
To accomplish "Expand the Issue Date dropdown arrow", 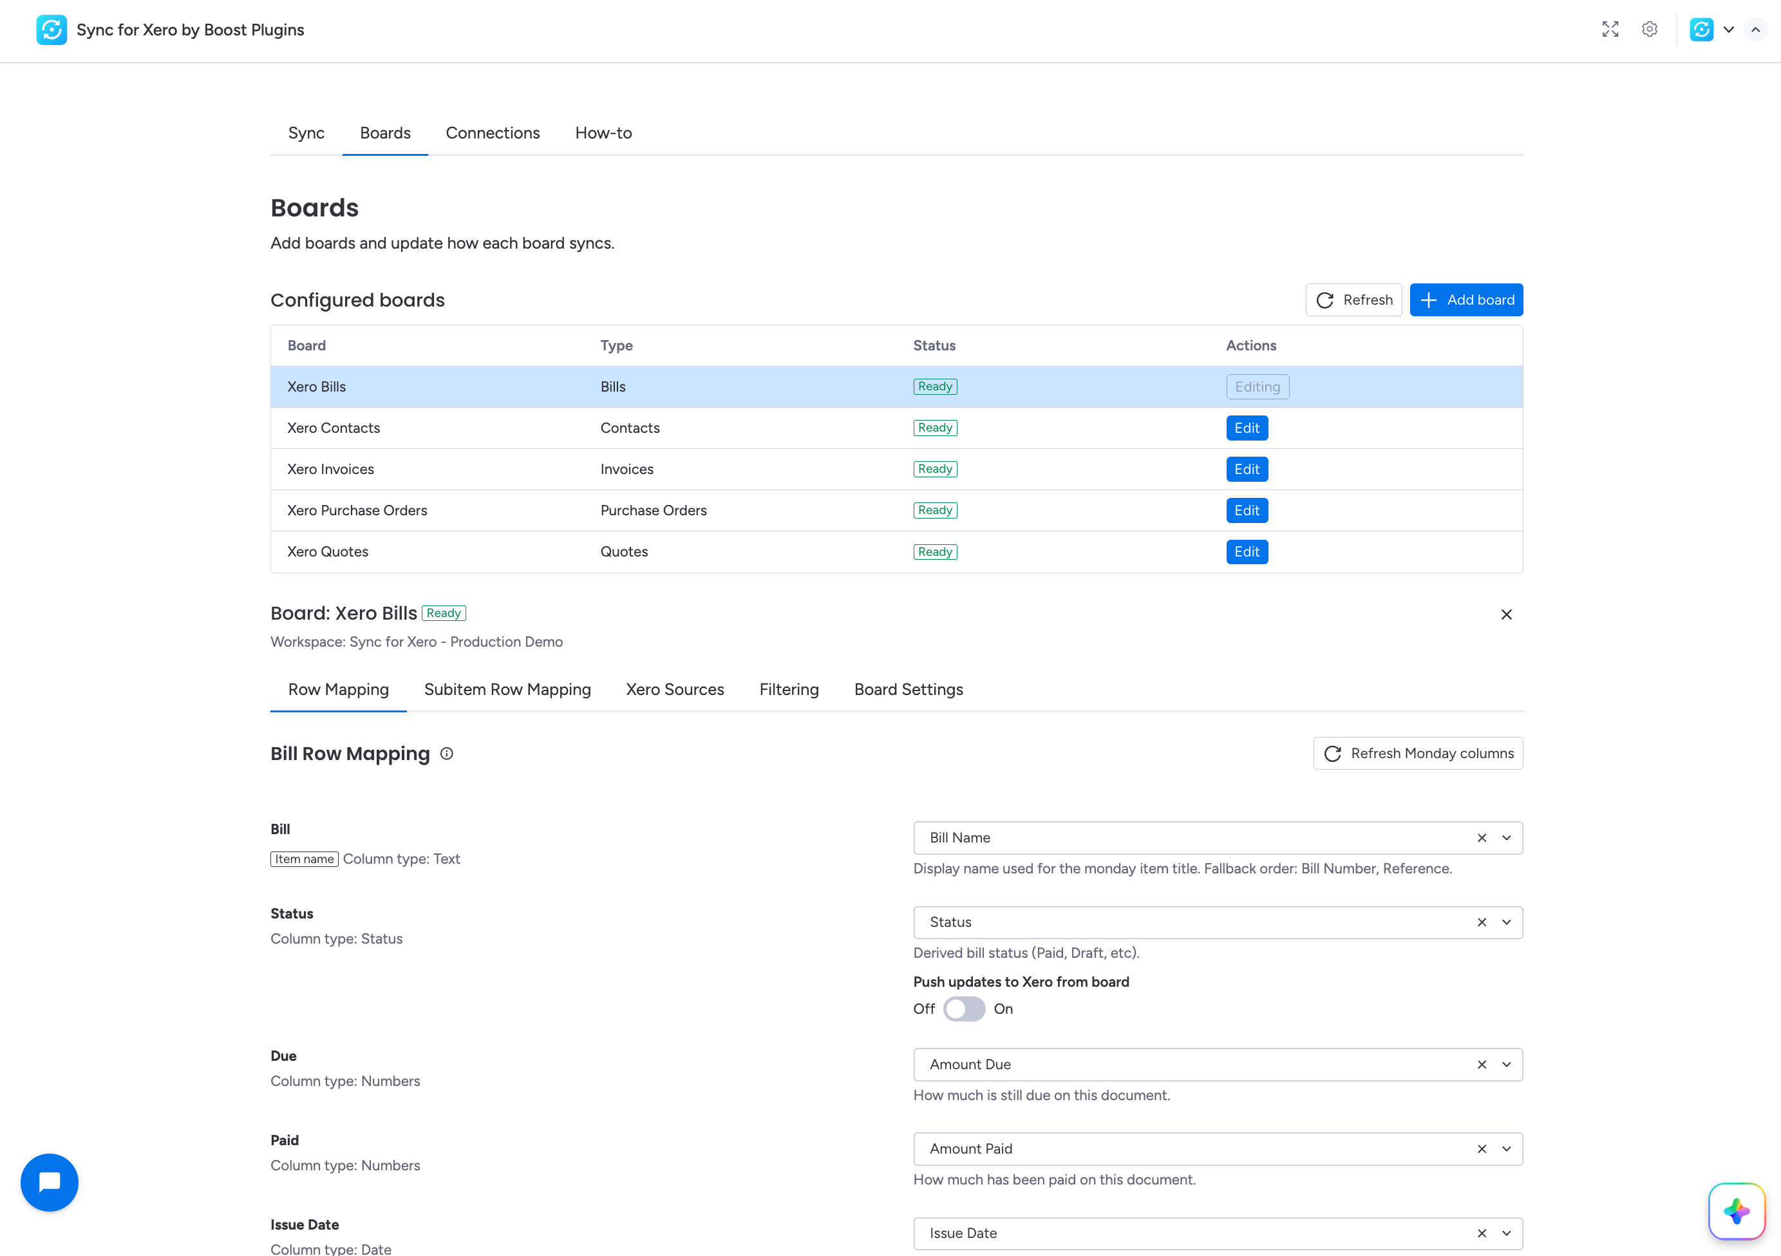I will click(1507, 1233).
